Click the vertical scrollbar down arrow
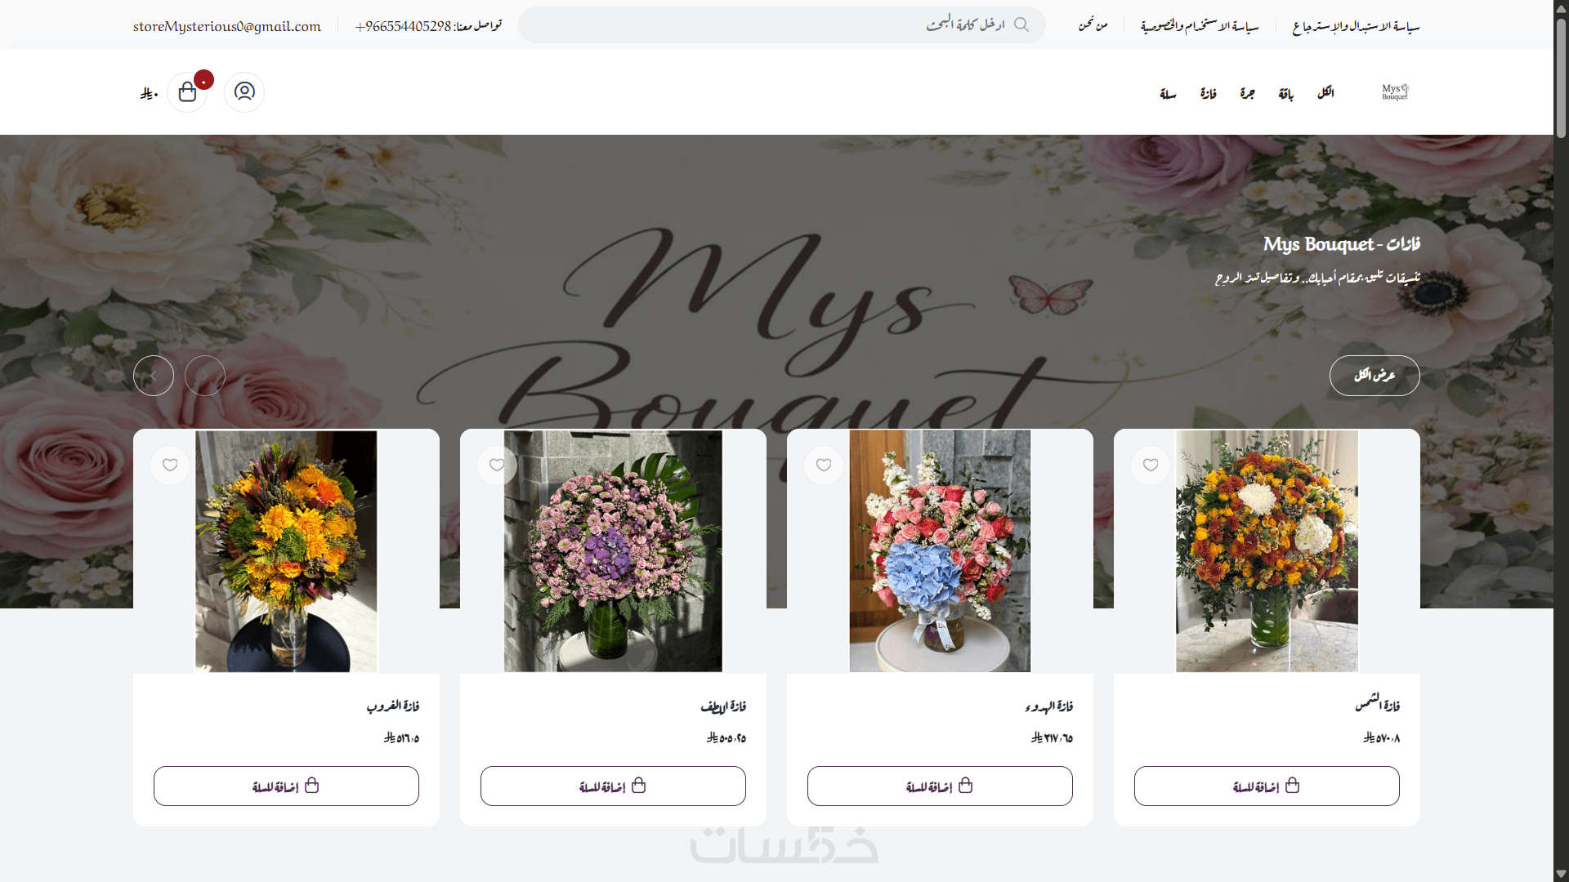Image resolution: width=1569 pixels, height=882 pixels. tap(1561, 874)
